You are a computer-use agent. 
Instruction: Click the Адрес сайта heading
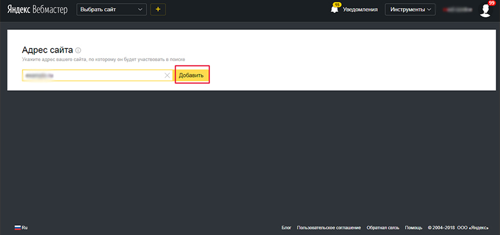click(48, 50)
